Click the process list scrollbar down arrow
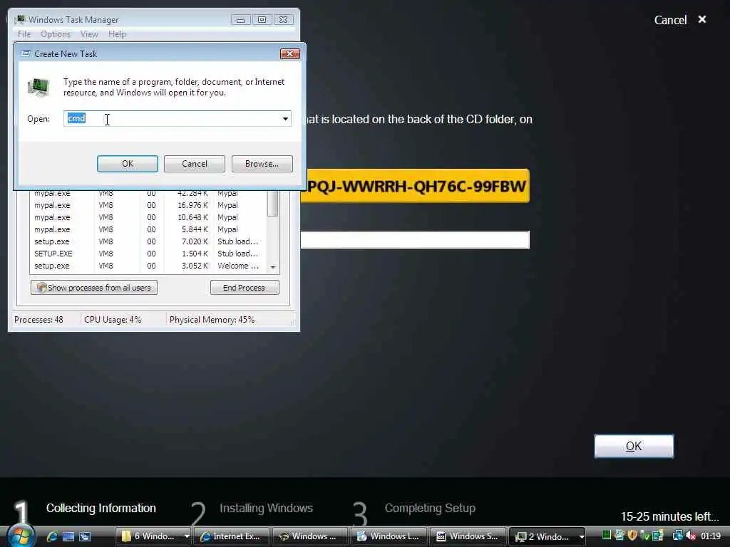This screenshot has height=547, width=730. click(x=273, y=268)
